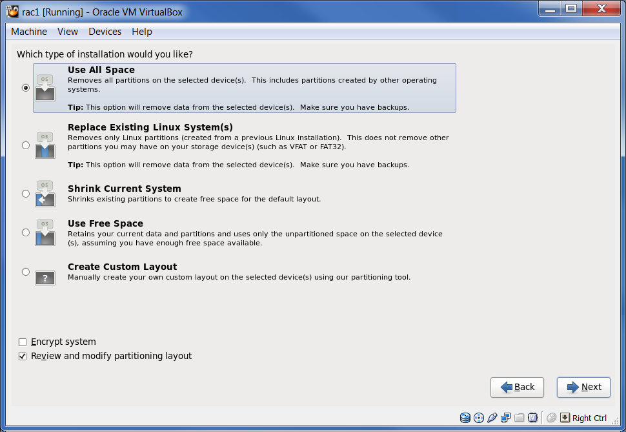Choose Replace Existing Linux System(s) radio button

coord(26,145)
